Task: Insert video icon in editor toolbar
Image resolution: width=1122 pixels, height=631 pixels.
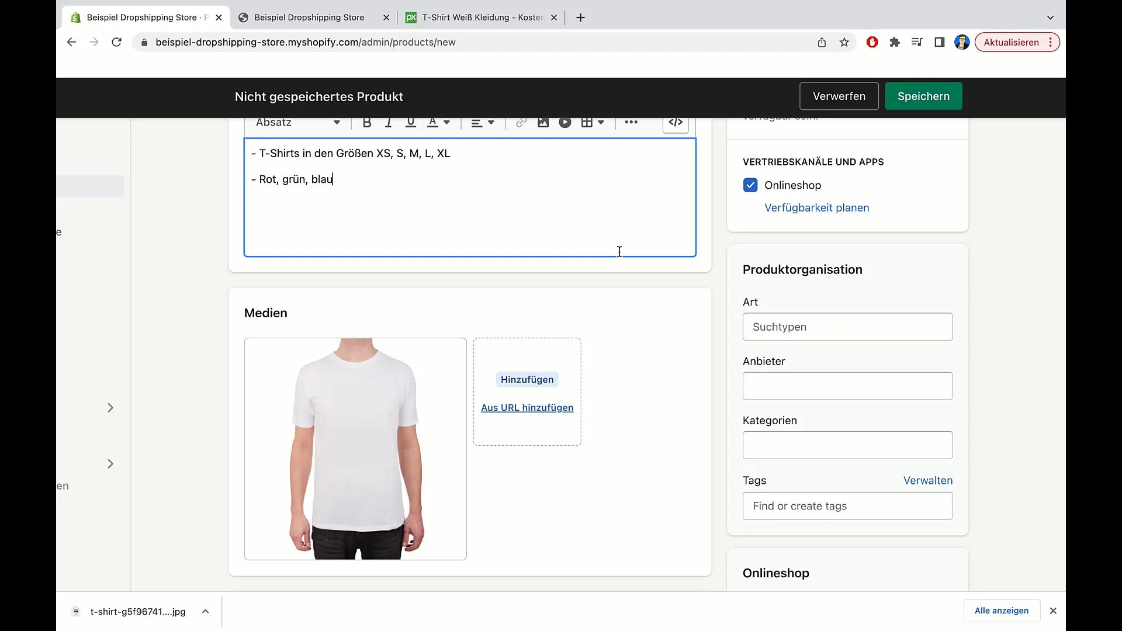Action: point(565,123)
